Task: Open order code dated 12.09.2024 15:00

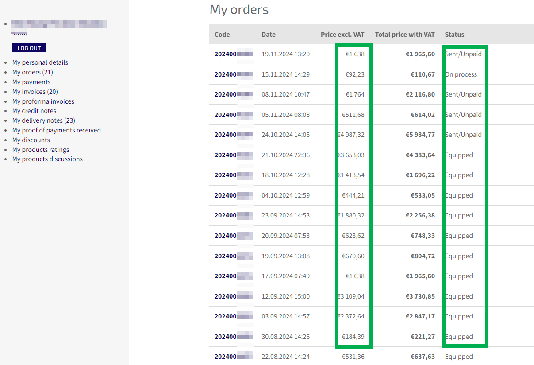Action: (233, 296)
